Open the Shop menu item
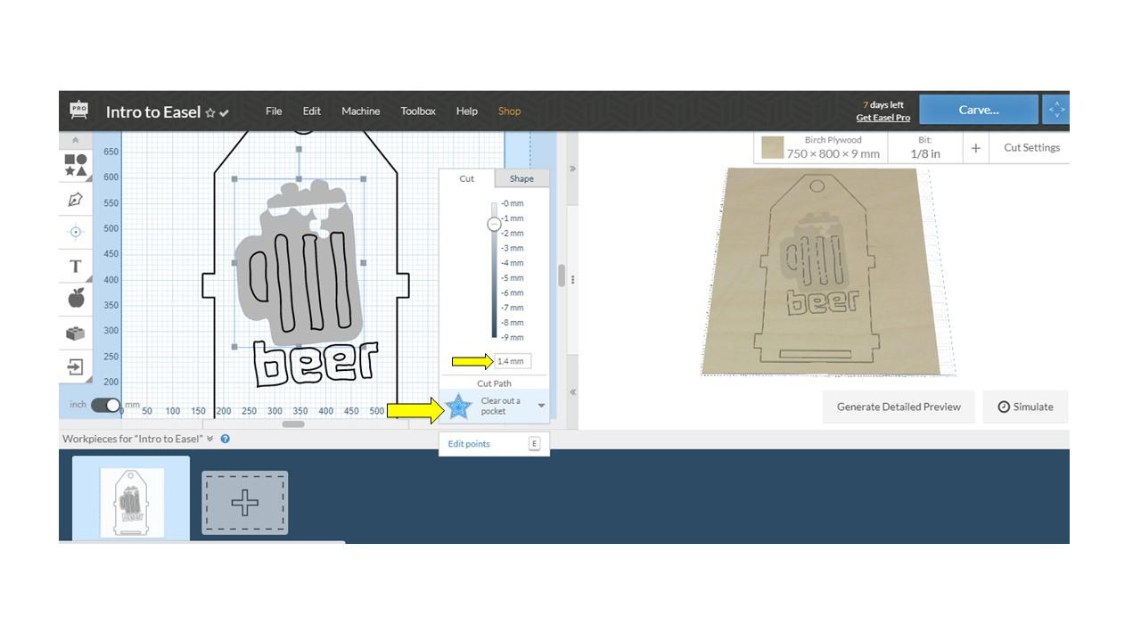The height and width of the screenshot is (642, 1141). click(509, 111)
